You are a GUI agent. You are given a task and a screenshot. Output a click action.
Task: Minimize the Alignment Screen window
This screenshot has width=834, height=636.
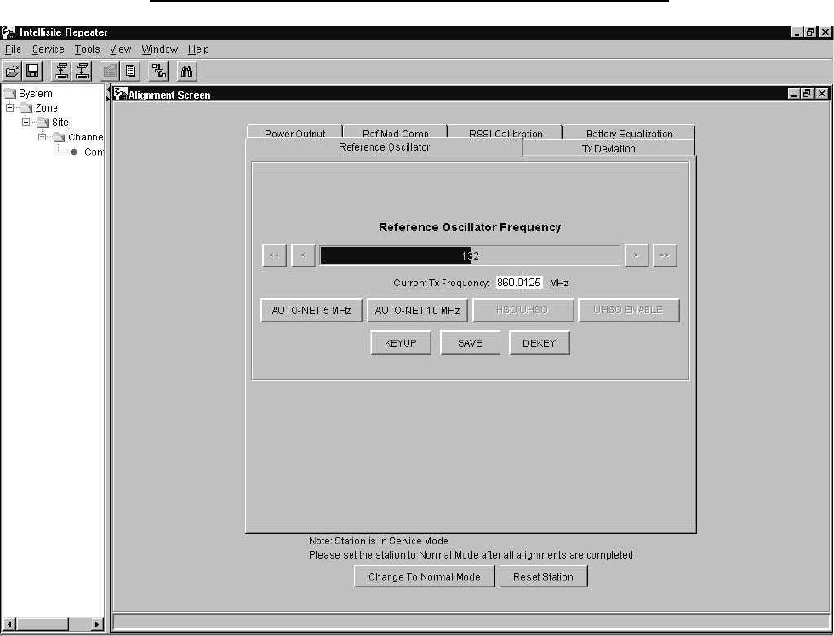pos(794,94)
